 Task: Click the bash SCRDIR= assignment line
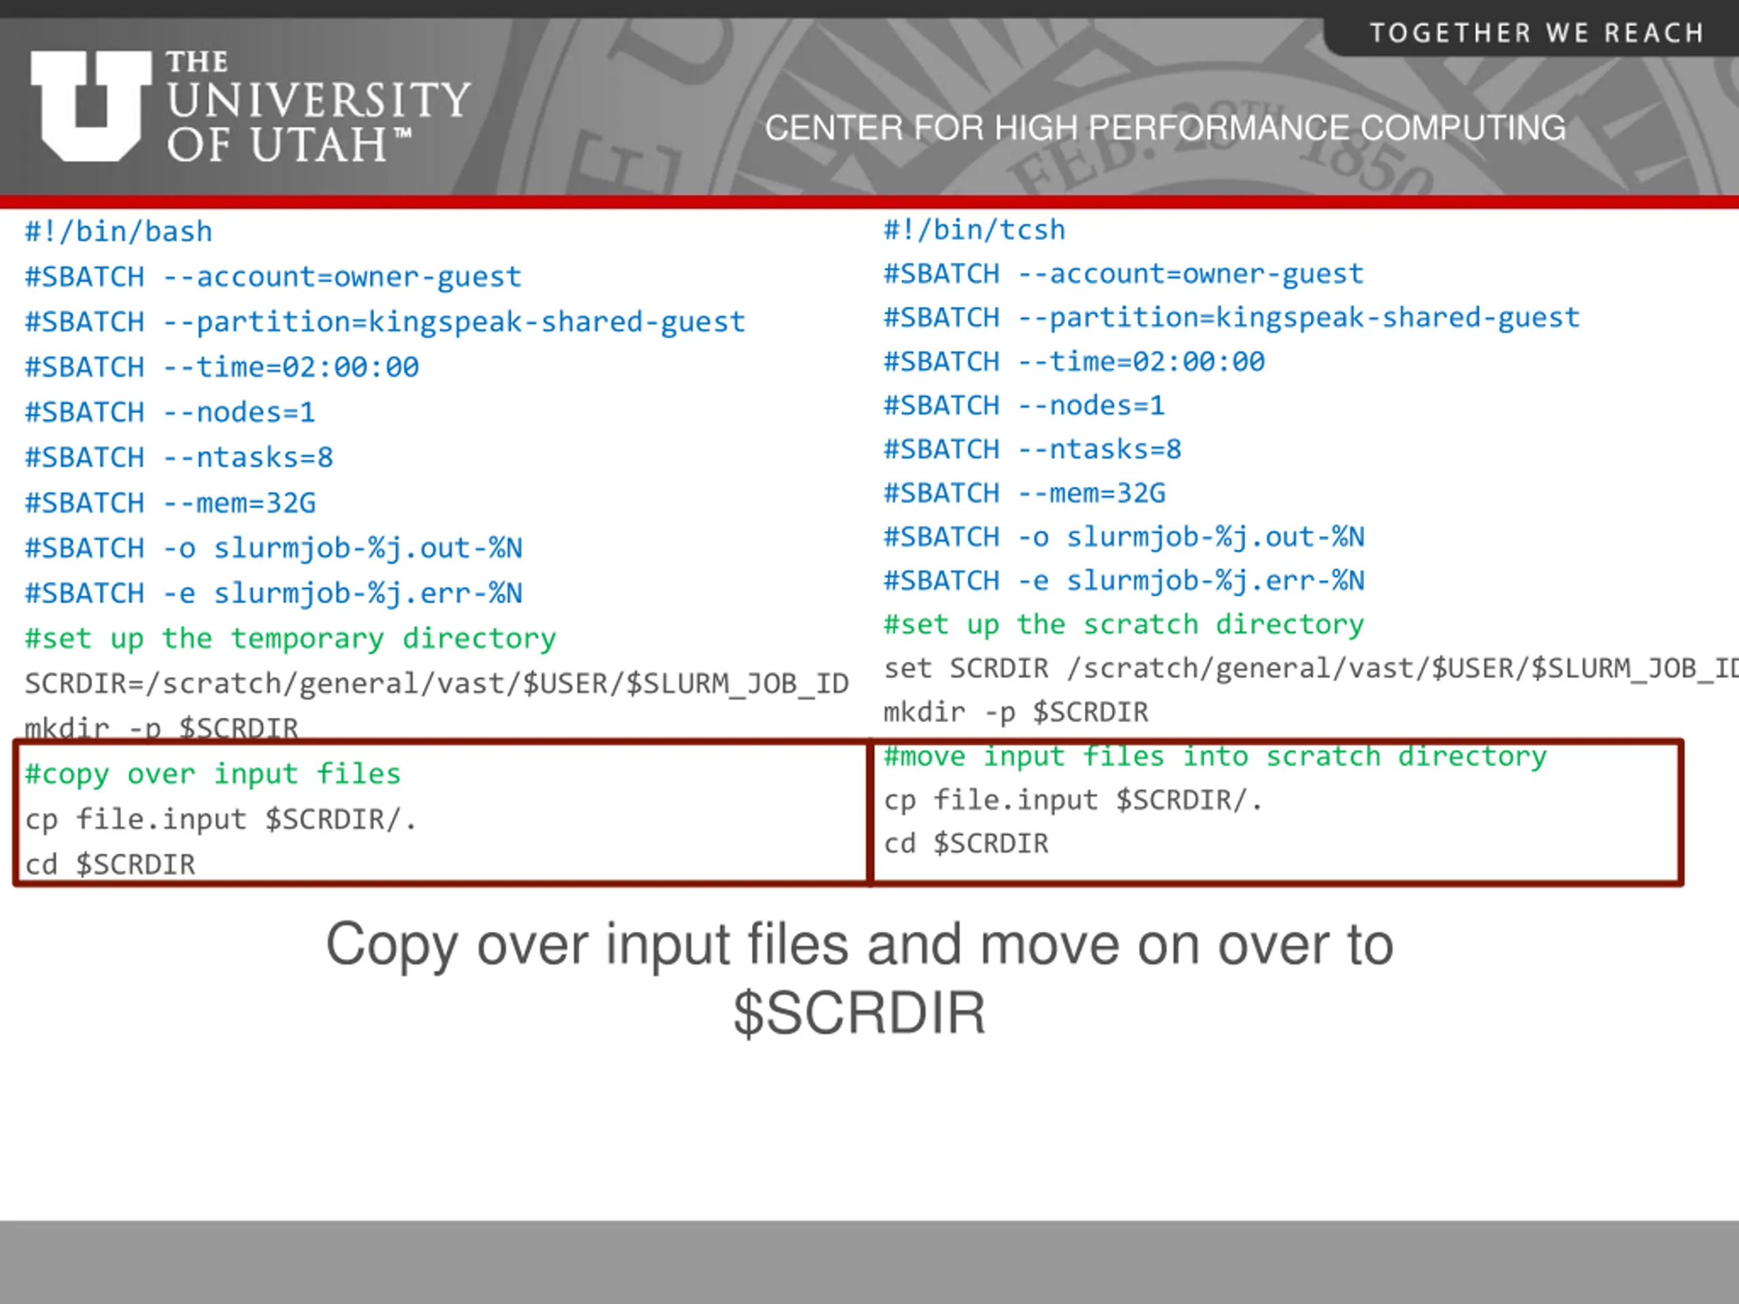coord(436,684)
